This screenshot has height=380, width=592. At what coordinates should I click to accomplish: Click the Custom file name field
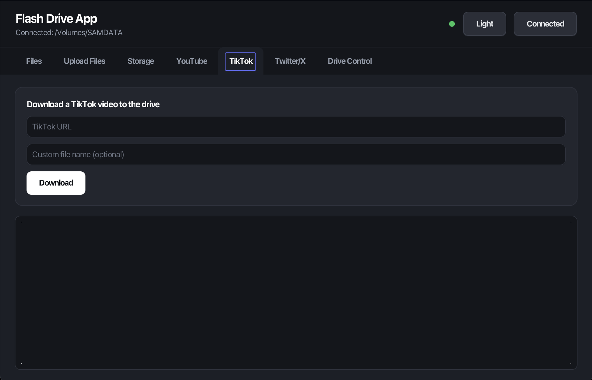[x=296, y=154]
